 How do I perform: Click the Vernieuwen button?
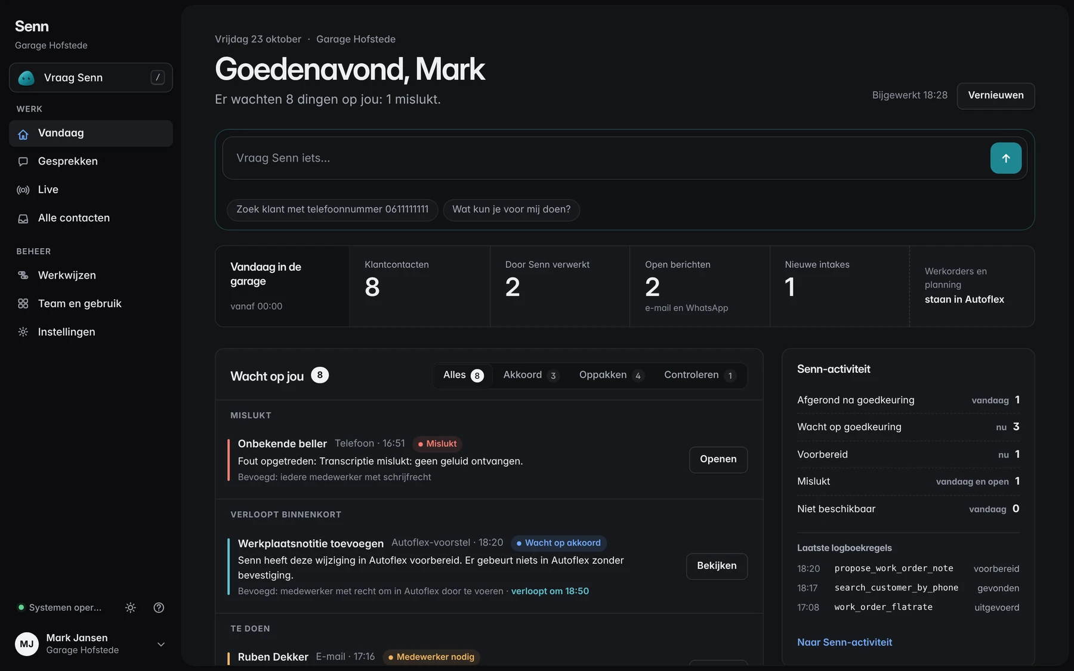[x=996, y=95]
